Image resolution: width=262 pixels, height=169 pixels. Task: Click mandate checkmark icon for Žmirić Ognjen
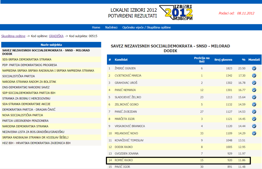coord(254,68)
